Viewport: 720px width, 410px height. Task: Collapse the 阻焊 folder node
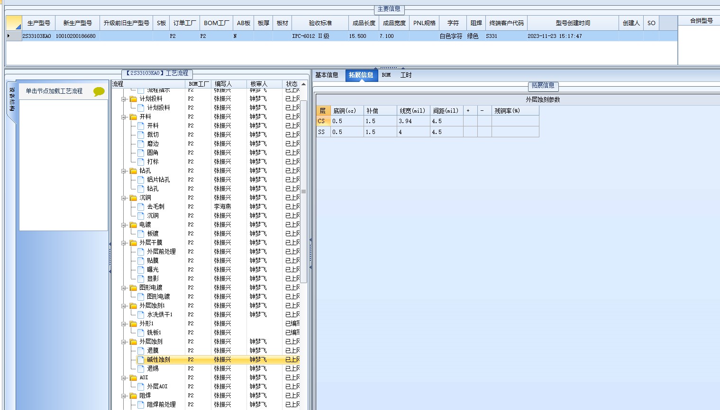point(124,396)
